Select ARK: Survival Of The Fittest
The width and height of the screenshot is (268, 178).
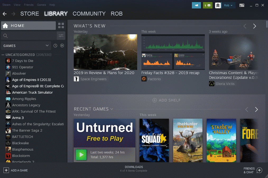pyautogui.click(x=34, y=112)
